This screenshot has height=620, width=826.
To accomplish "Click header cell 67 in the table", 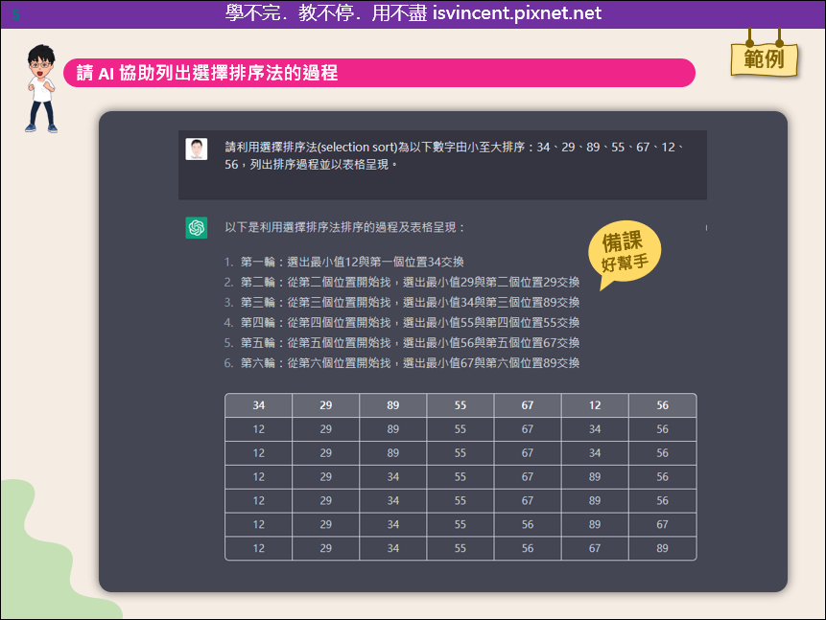I will click(528, 405).
